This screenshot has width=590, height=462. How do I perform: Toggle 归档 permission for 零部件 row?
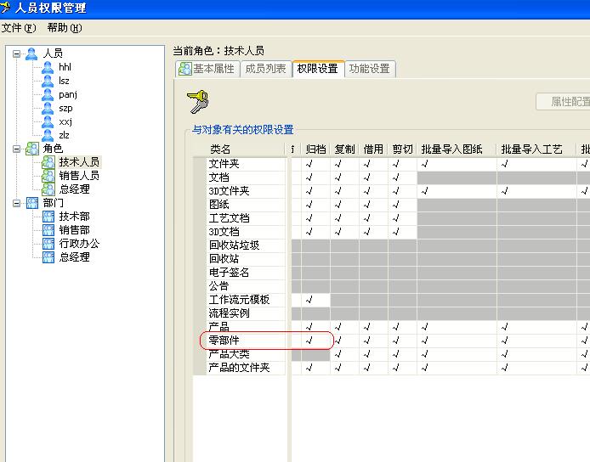(309, 341)
